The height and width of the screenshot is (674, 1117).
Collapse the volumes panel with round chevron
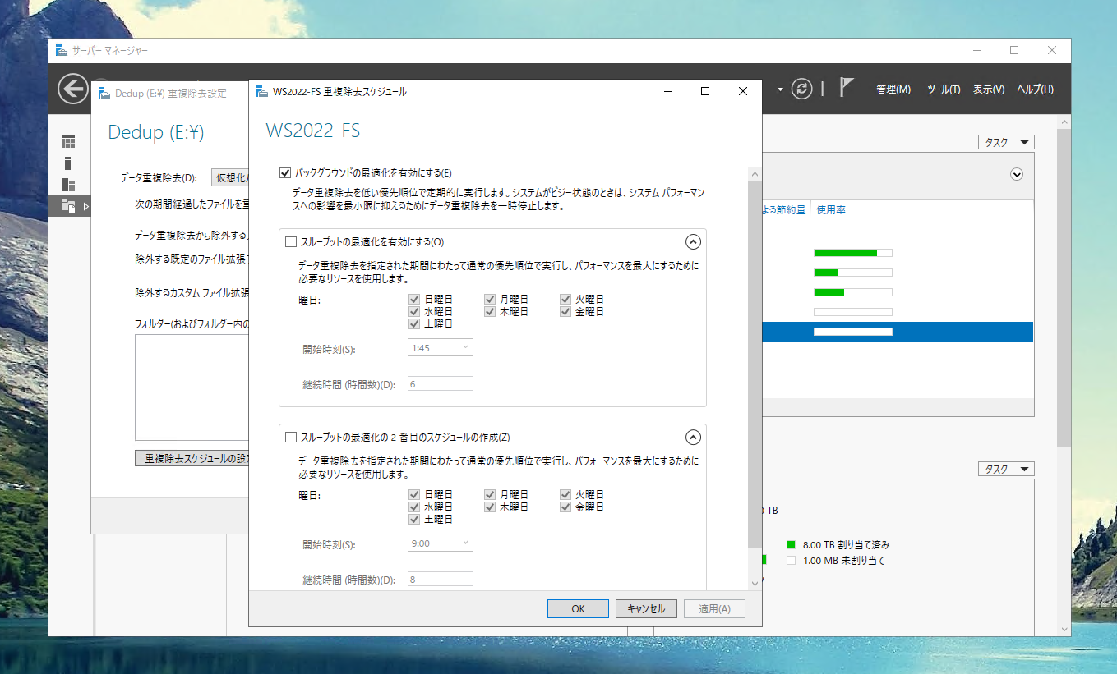point(1017,174)
